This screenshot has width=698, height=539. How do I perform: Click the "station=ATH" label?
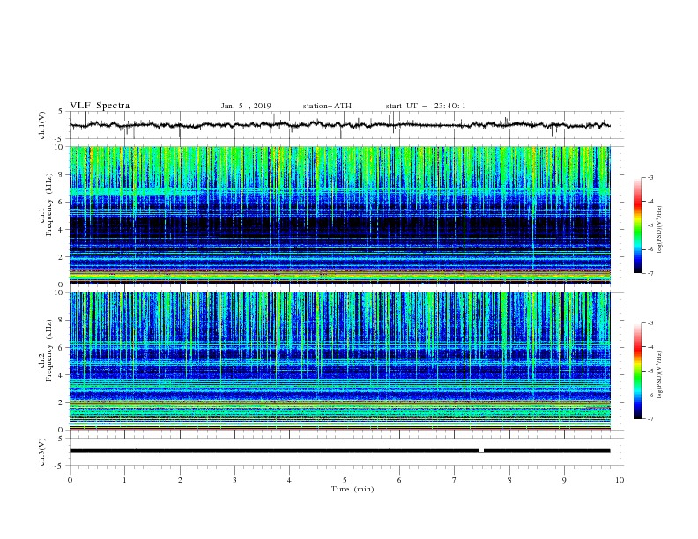(327, 106)
